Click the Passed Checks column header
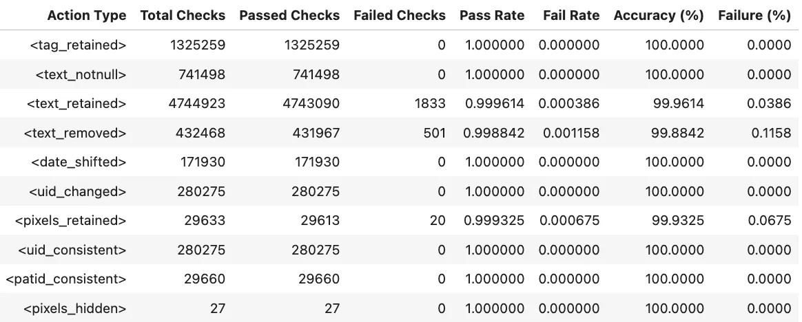Viewport: 802px width, 322px height. tap(289, 15)
